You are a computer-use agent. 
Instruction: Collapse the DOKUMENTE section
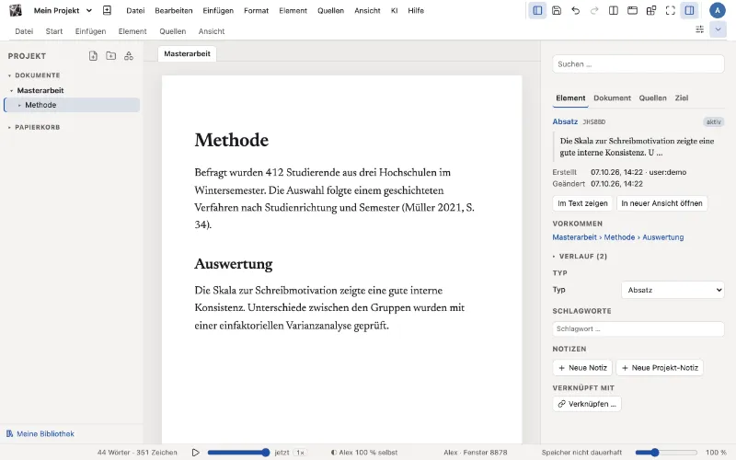pos(9,75)
